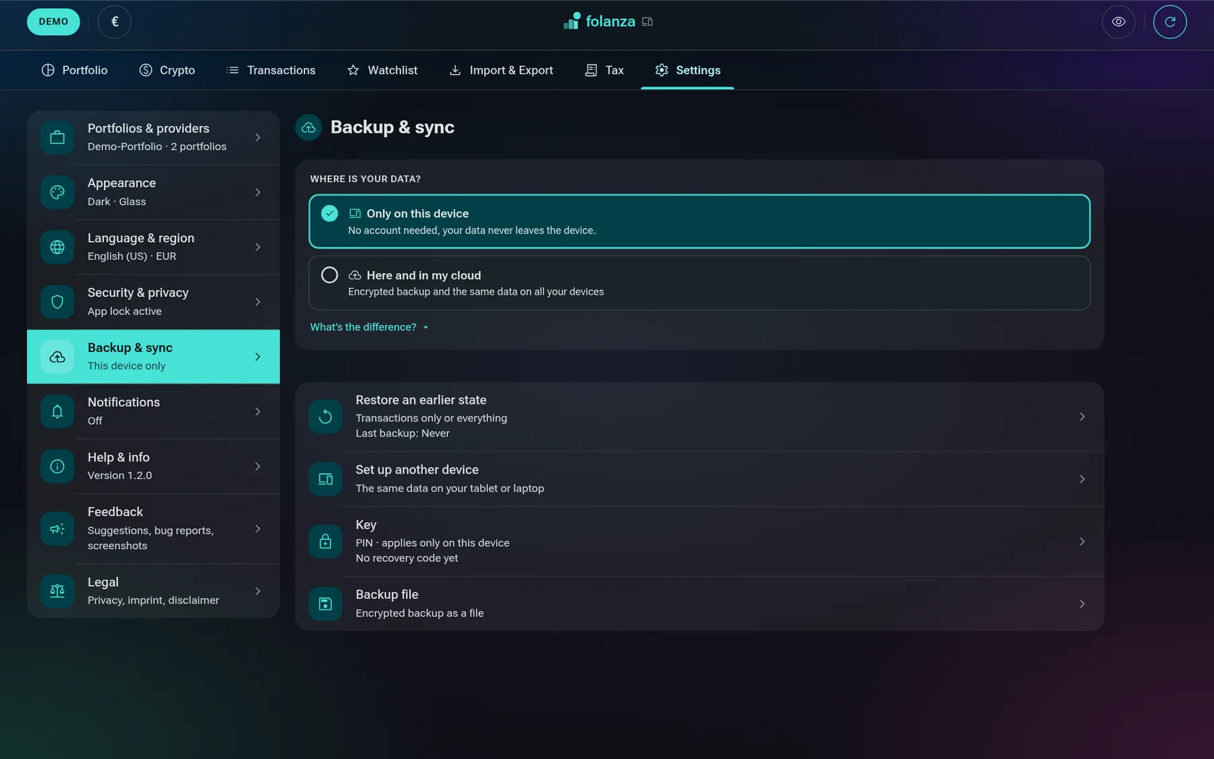The width and height of the screenshot is (1214, 759).
Task: Expand Appearance row chevron
Action: tap(258, 192)
